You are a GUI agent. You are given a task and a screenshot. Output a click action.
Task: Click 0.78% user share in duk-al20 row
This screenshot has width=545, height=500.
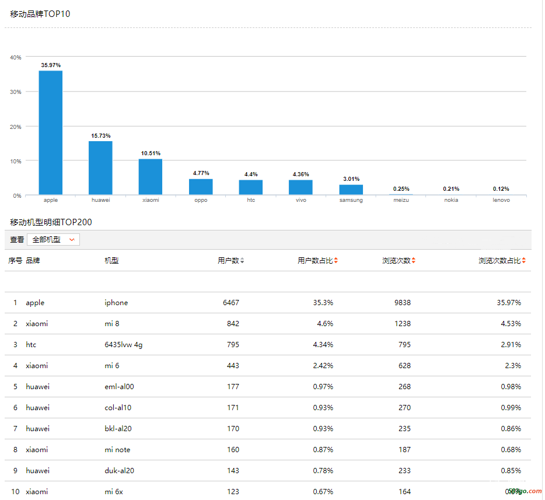tap(323, 470)
